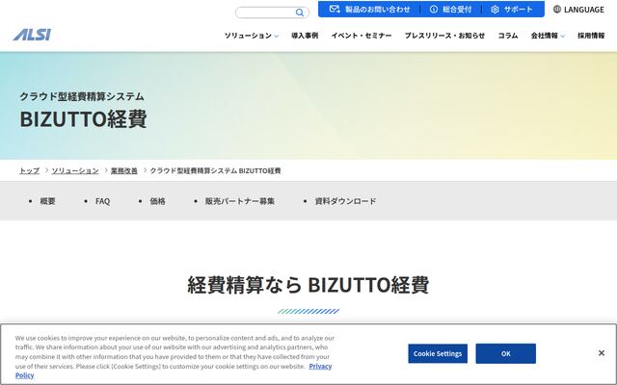
Task: Open 総合受付 general reception link
Action: 450,9
